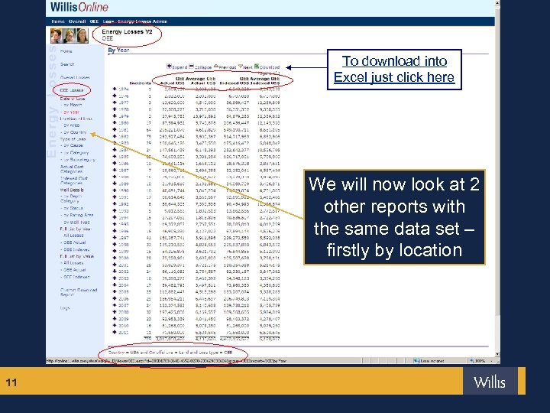Click Home link in the left sidebar

coord(66,51)
